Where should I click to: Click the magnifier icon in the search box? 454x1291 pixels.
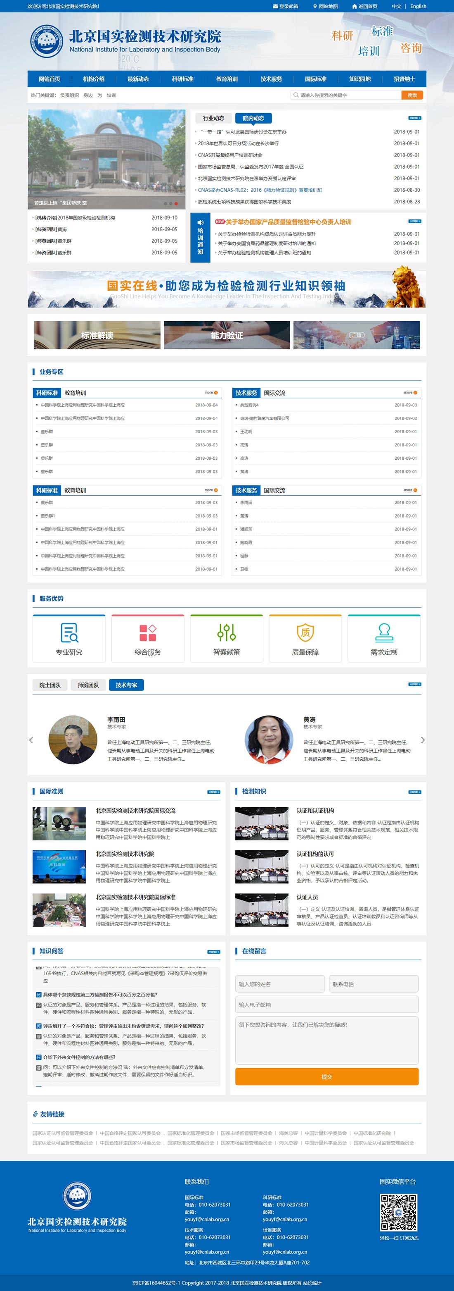[296, 95]
